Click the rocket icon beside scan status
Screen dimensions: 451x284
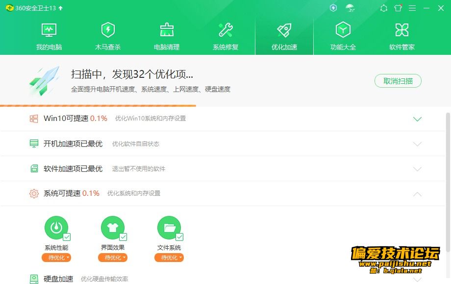point(45,81)
